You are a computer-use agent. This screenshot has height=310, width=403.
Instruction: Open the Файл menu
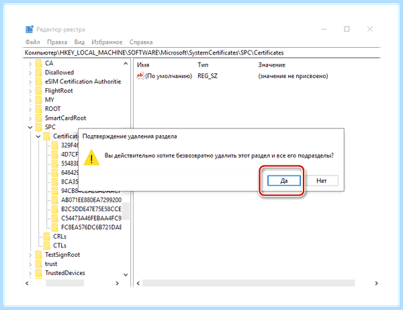pos(33,42)
